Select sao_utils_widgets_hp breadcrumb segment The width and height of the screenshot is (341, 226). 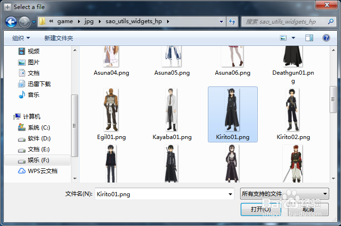pyautogui.click(x=134, y=21)
